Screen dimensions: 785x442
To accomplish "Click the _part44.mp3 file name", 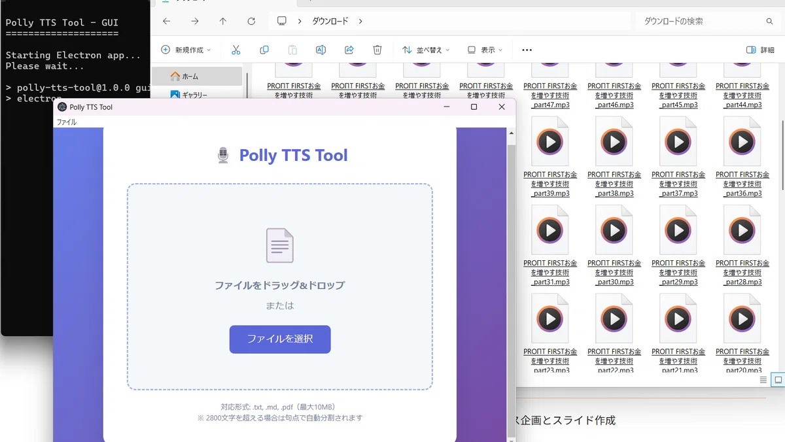I will pyautogui.click(x=742, y=95).
